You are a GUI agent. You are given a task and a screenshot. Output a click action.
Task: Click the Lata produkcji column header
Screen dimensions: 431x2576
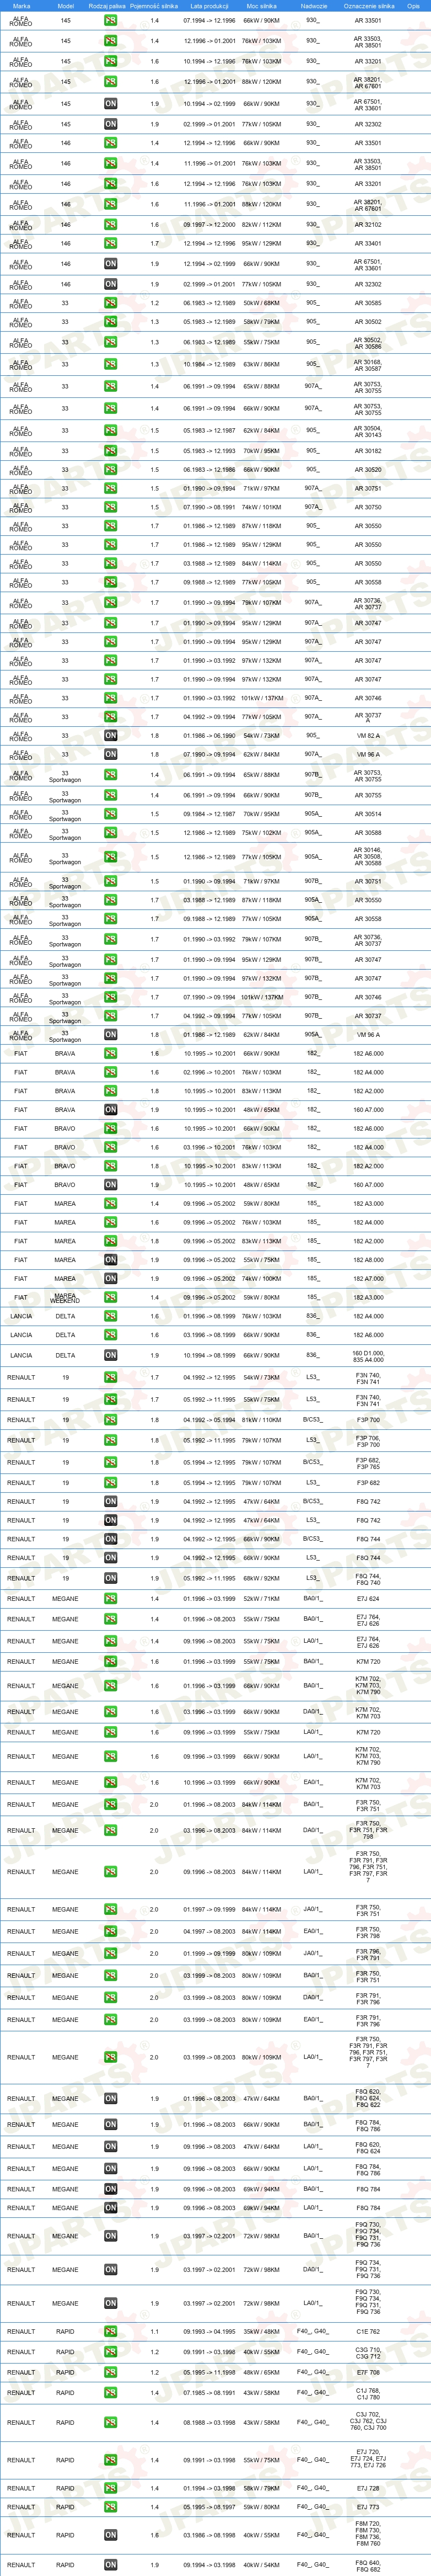click(209, 6)
